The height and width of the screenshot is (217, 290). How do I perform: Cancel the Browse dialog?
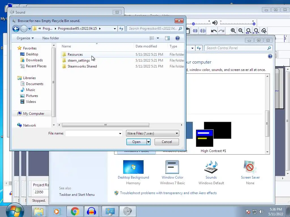click(x=167, y=142)
